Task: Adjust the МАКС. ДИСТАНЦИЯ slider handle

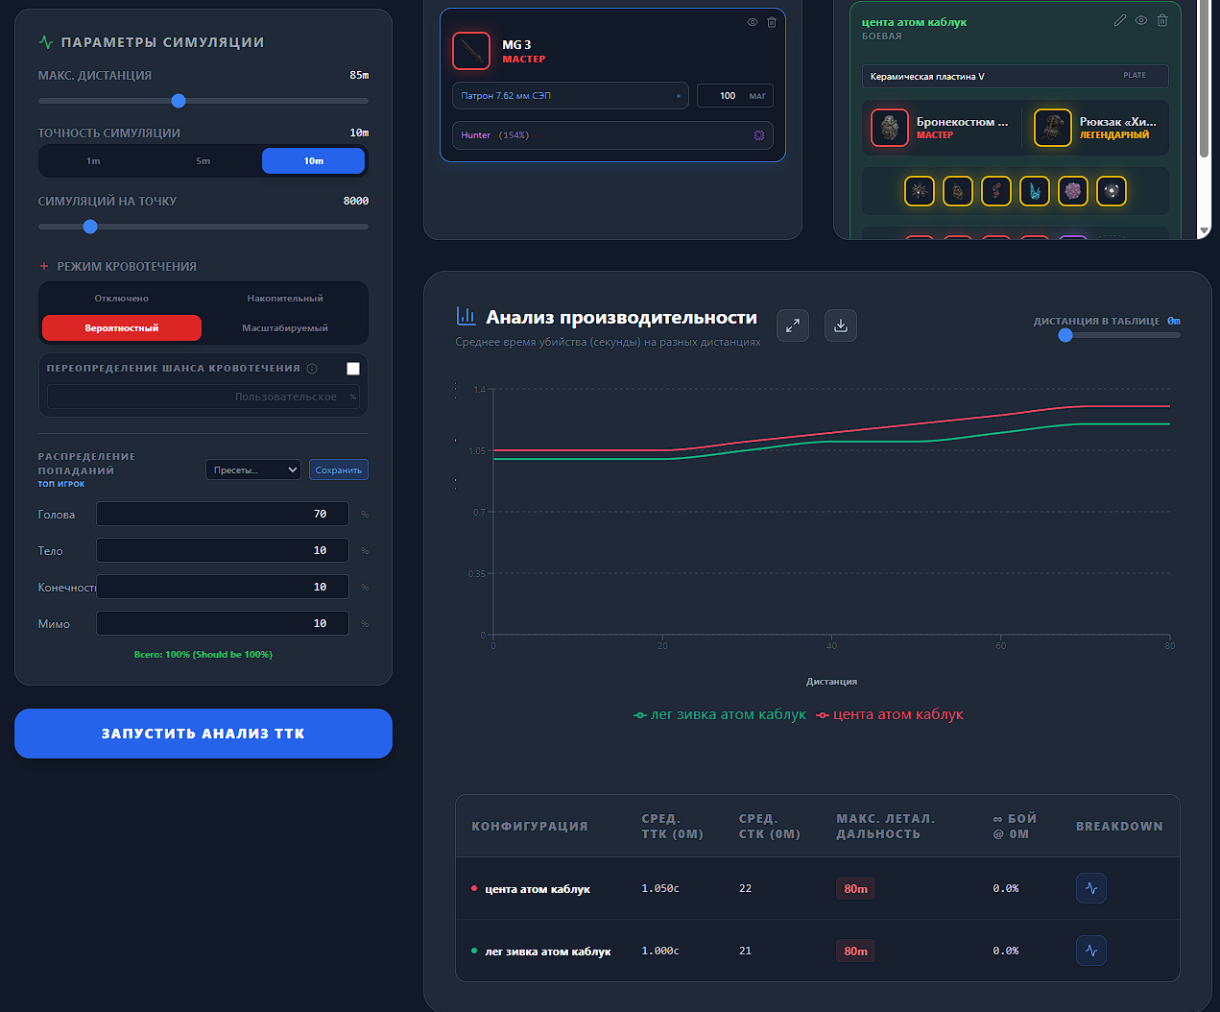Action: 179,101
